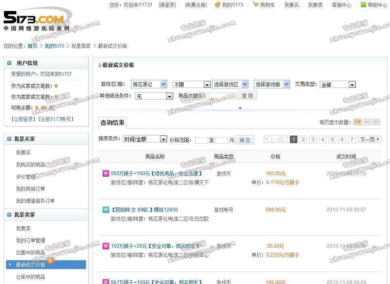
Task: Open the 150万银子=35元 listing link
Action: point(155,246)
